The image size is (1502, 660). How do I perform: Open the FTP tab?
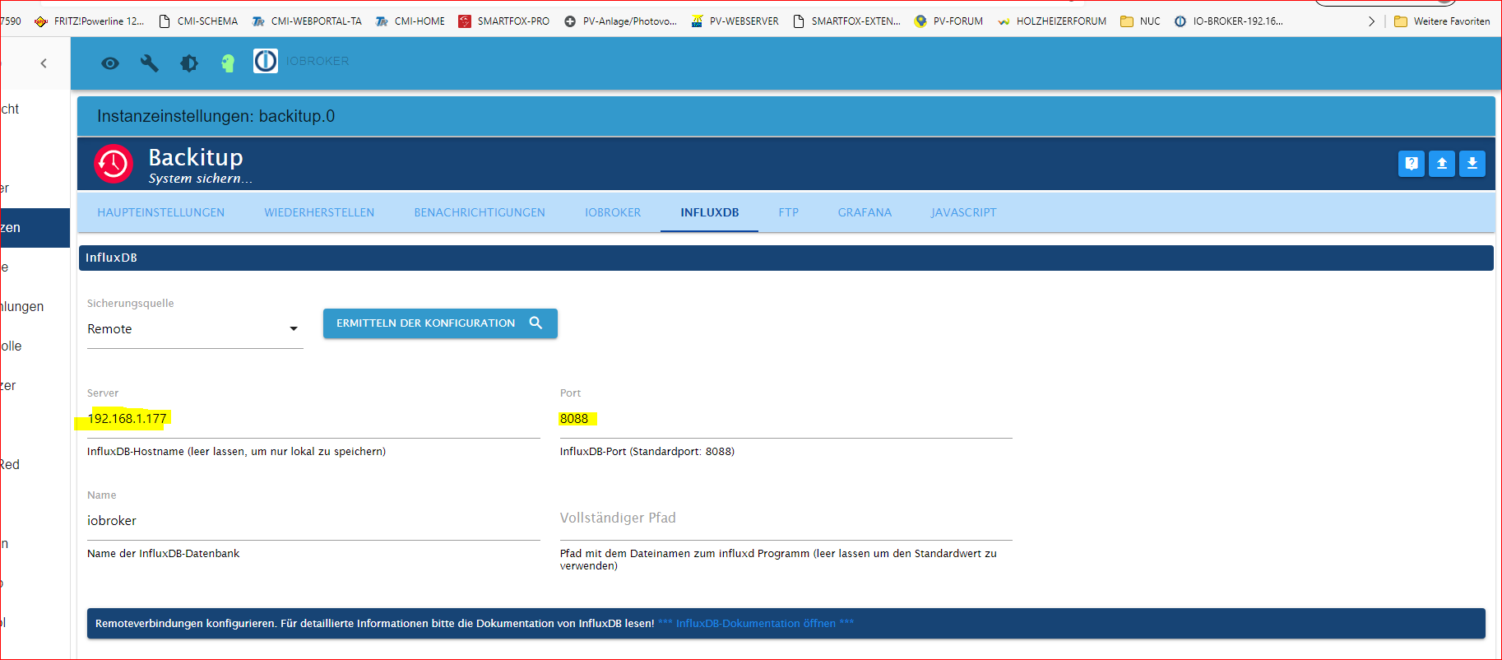(x=788, y=212)
